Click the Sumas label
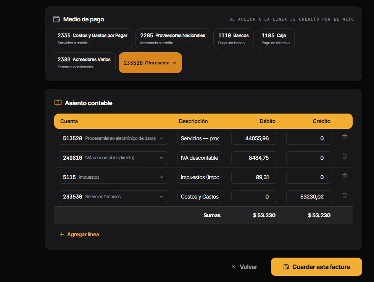Image resolution: width=374 pixels, height=282 pixels. 212,215
